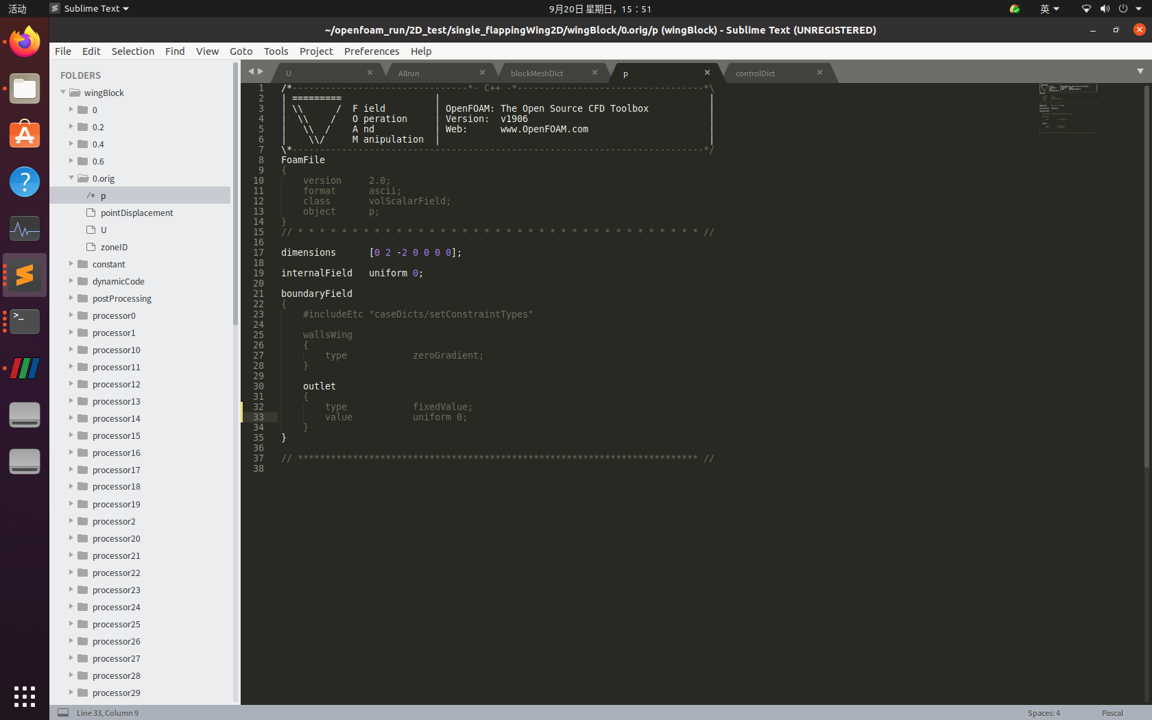Image resolution: width=1152 pixels, height=720 pixels.
Task: Click Line 33, Column 9 status text
Action: (x=108, y=713)
